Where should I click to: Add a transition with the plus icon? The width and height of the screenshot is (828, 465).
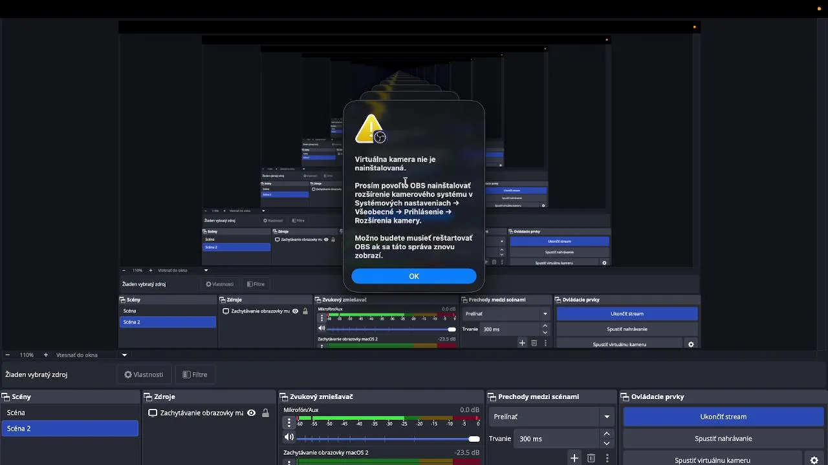point(574,458)
